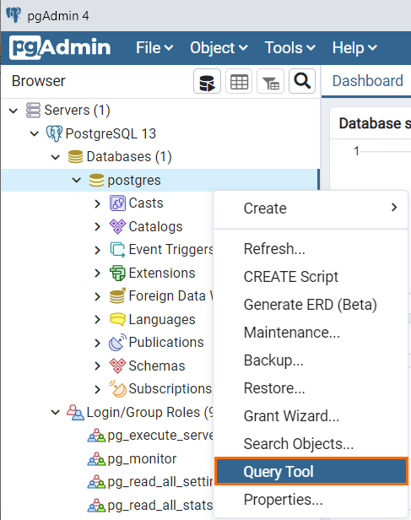Expand the Schemas node
The width and height of the screenshot is (411, 520).
coord(97,366)
